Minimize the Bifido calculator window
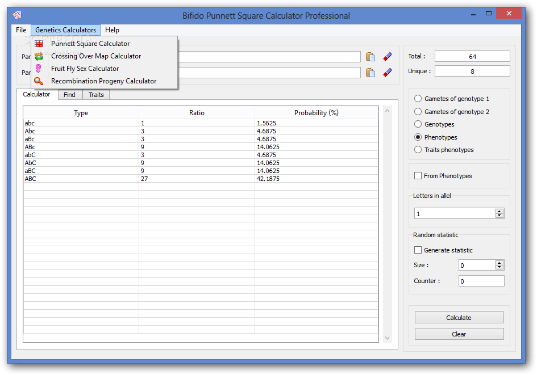The height and width of the screenshot is (375, 537). (x=473, y=14)
